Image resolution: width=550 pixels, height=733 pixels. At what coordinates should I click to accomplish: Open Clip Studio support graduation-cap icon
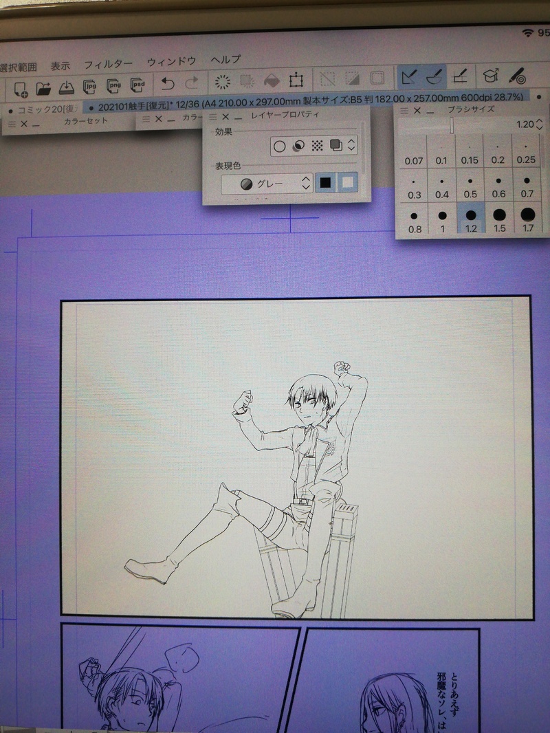490,75
